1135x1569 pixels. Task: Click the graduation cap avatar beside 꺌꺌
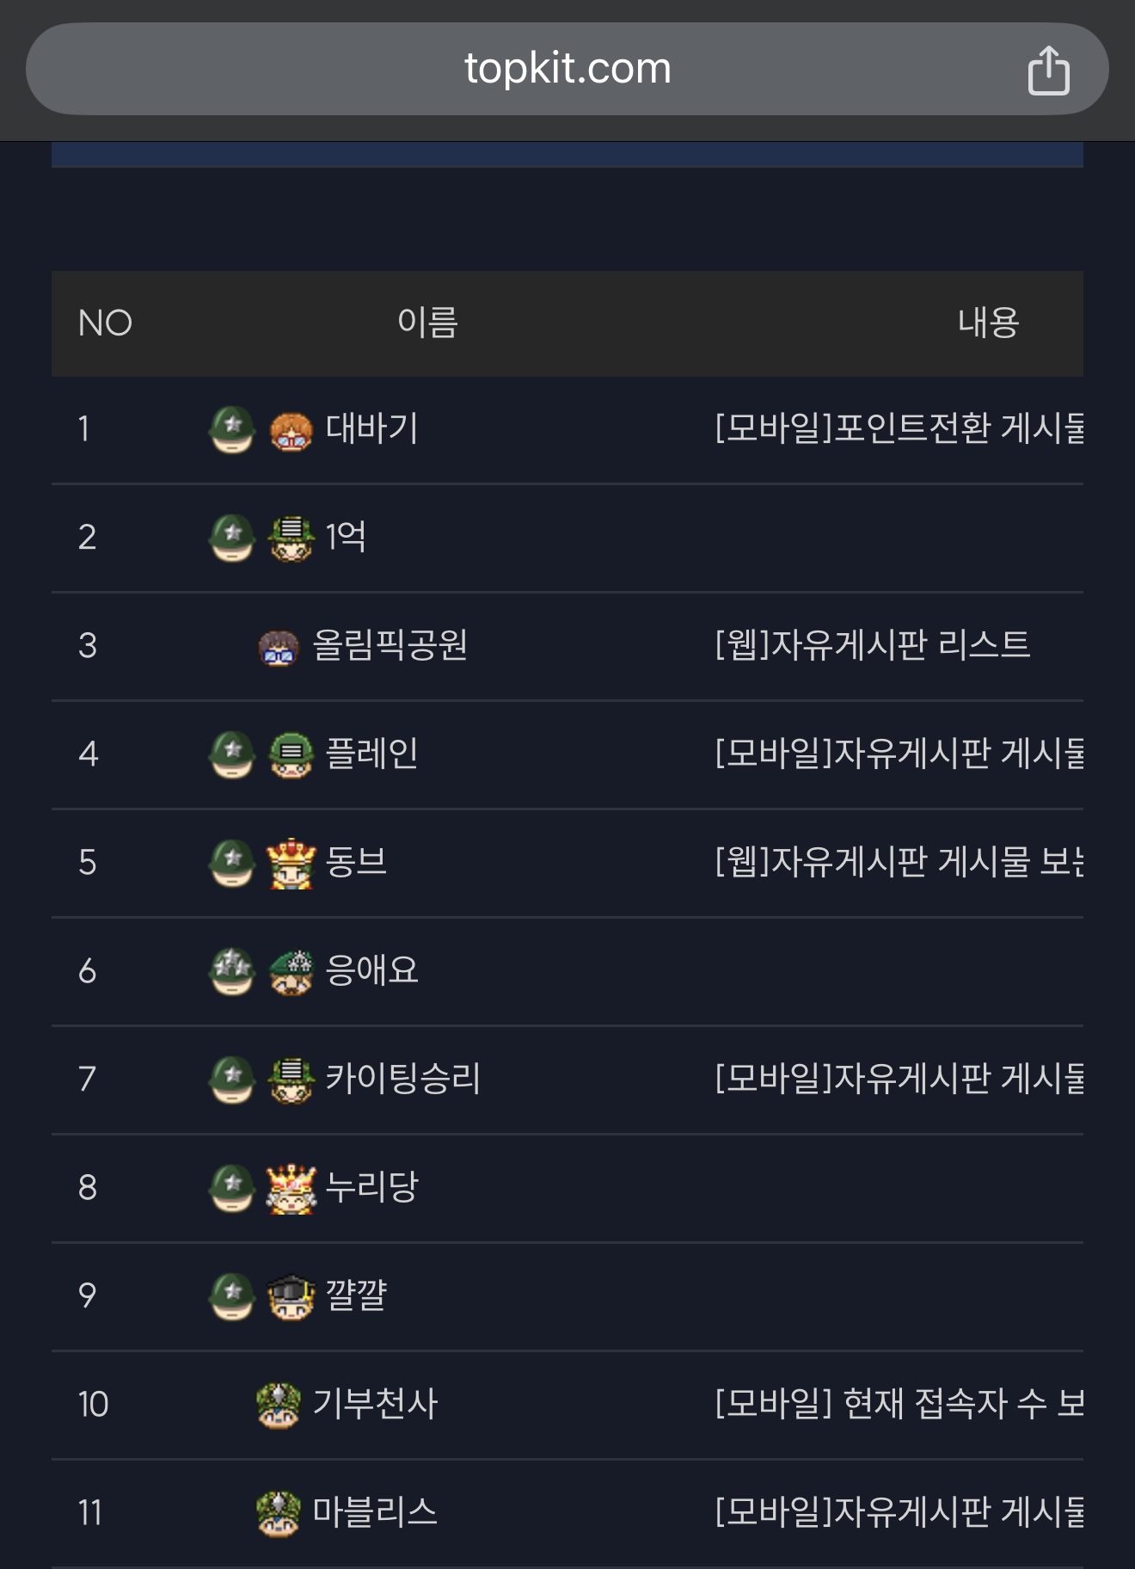point(291,1296)
